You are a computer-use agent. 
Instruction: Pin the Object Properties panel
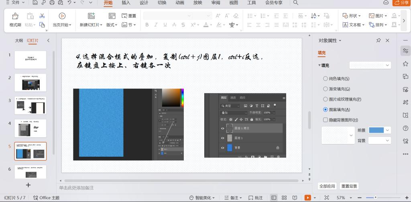coord(378,40)
